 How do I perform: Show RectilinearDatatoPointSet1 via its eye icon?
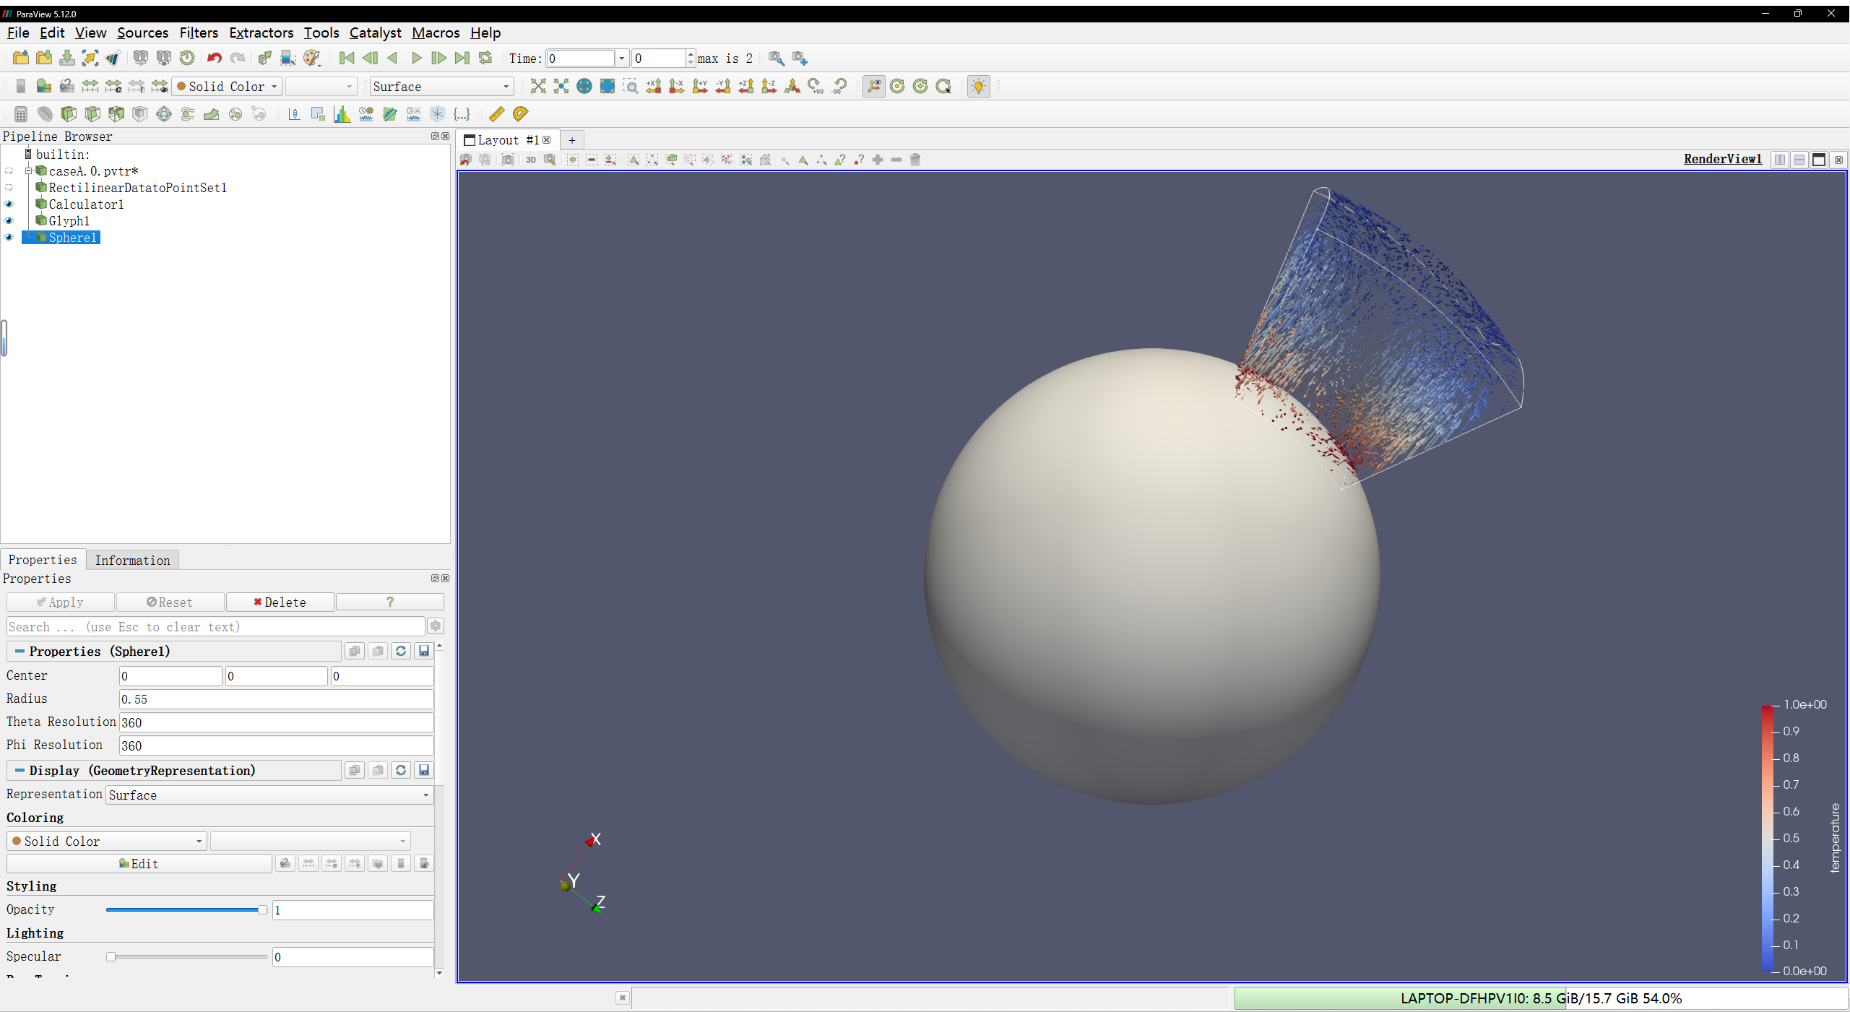pyautogui.click(x=9, y=188)
